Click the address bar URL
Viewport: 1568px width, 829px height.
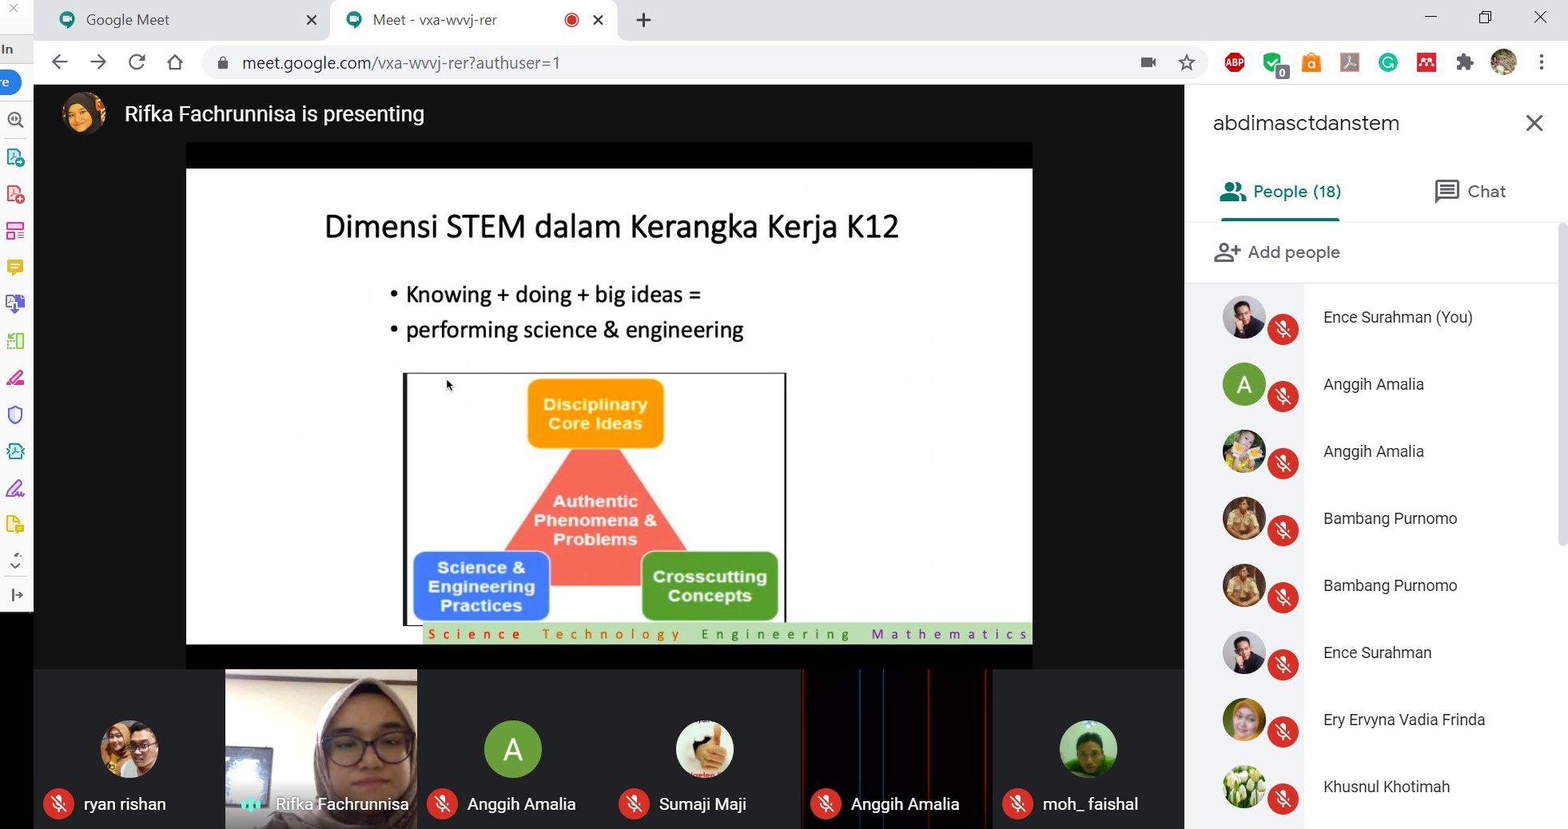[x=400, y=63]
